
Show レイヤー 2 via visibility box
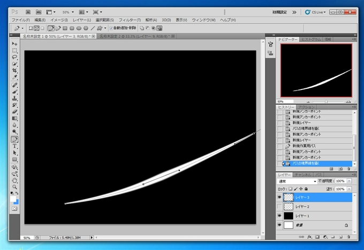pos(279,207)
